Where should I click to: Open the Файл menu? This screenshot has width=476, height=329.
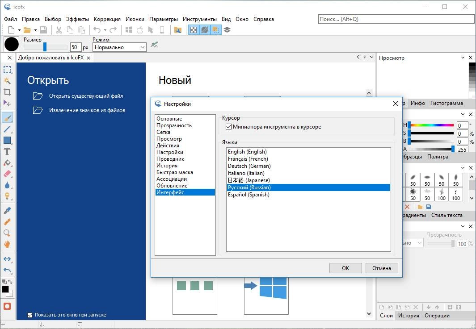10,19
